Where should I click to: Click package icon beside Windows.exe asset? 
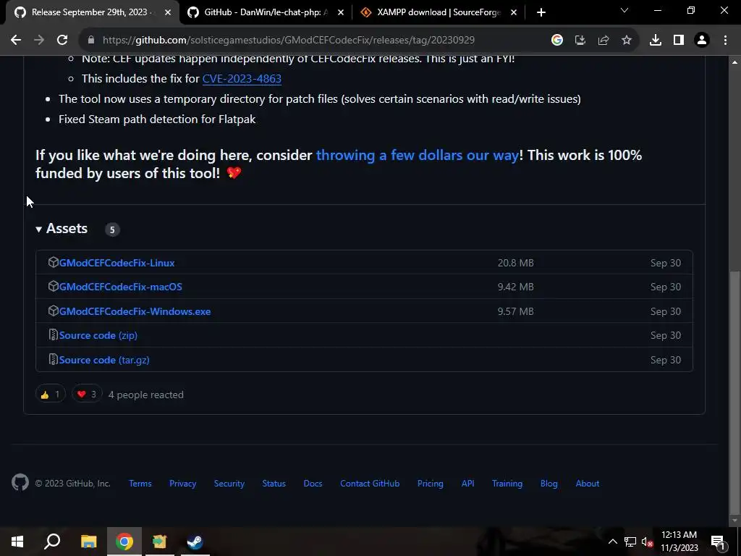(x=53, y=311)
